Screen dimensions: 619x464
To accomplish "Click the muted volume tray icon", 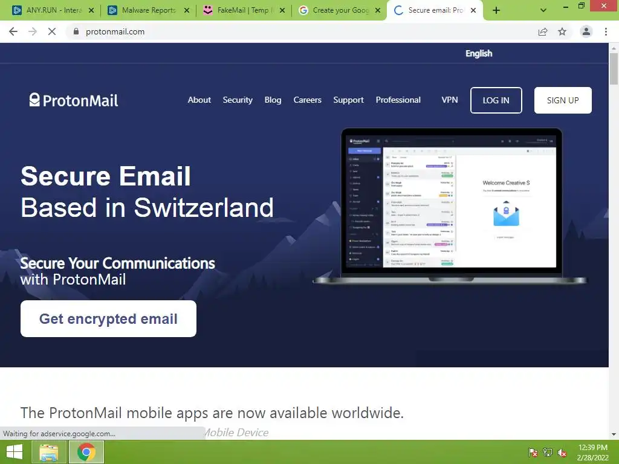I will coord(562,453).
